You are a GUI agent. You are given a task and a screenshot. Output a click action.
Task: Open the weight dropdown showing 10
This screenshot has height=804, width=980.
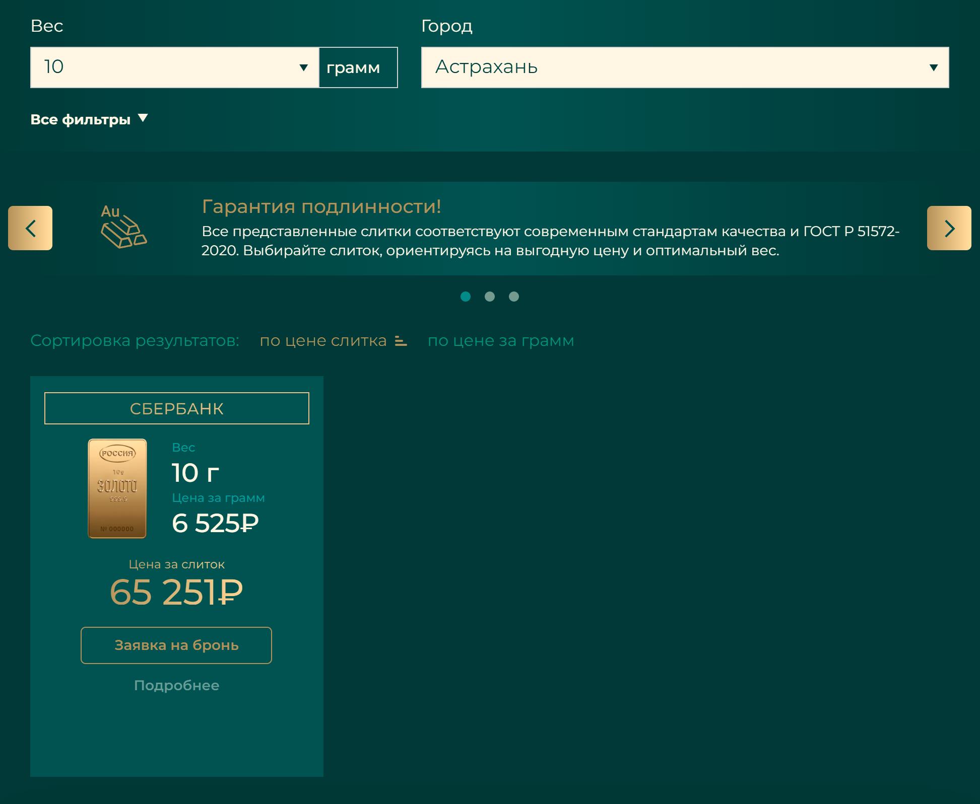tap(174, 67)
